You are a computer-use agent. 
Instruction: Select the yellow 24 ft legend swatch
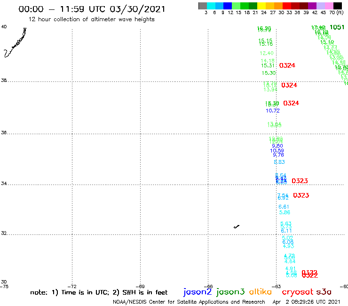261,6
